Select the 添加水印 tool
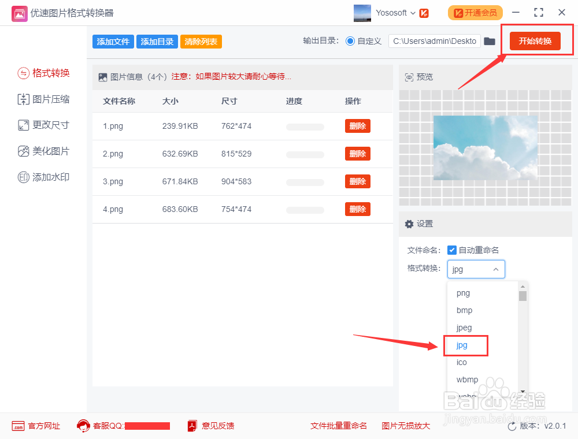 43,177
